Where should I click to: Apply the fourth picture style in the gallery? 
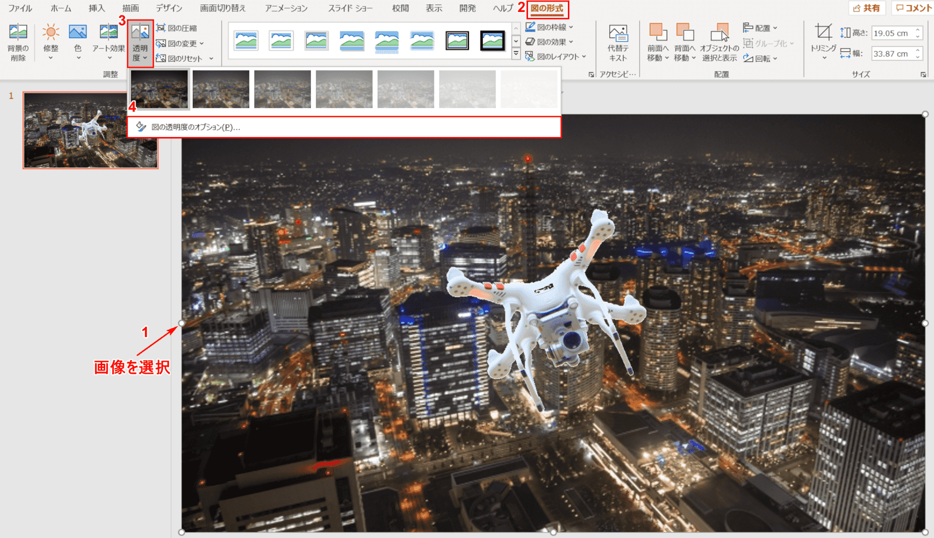pos(352,40)
